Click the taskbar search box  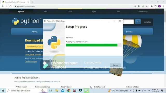27,91
